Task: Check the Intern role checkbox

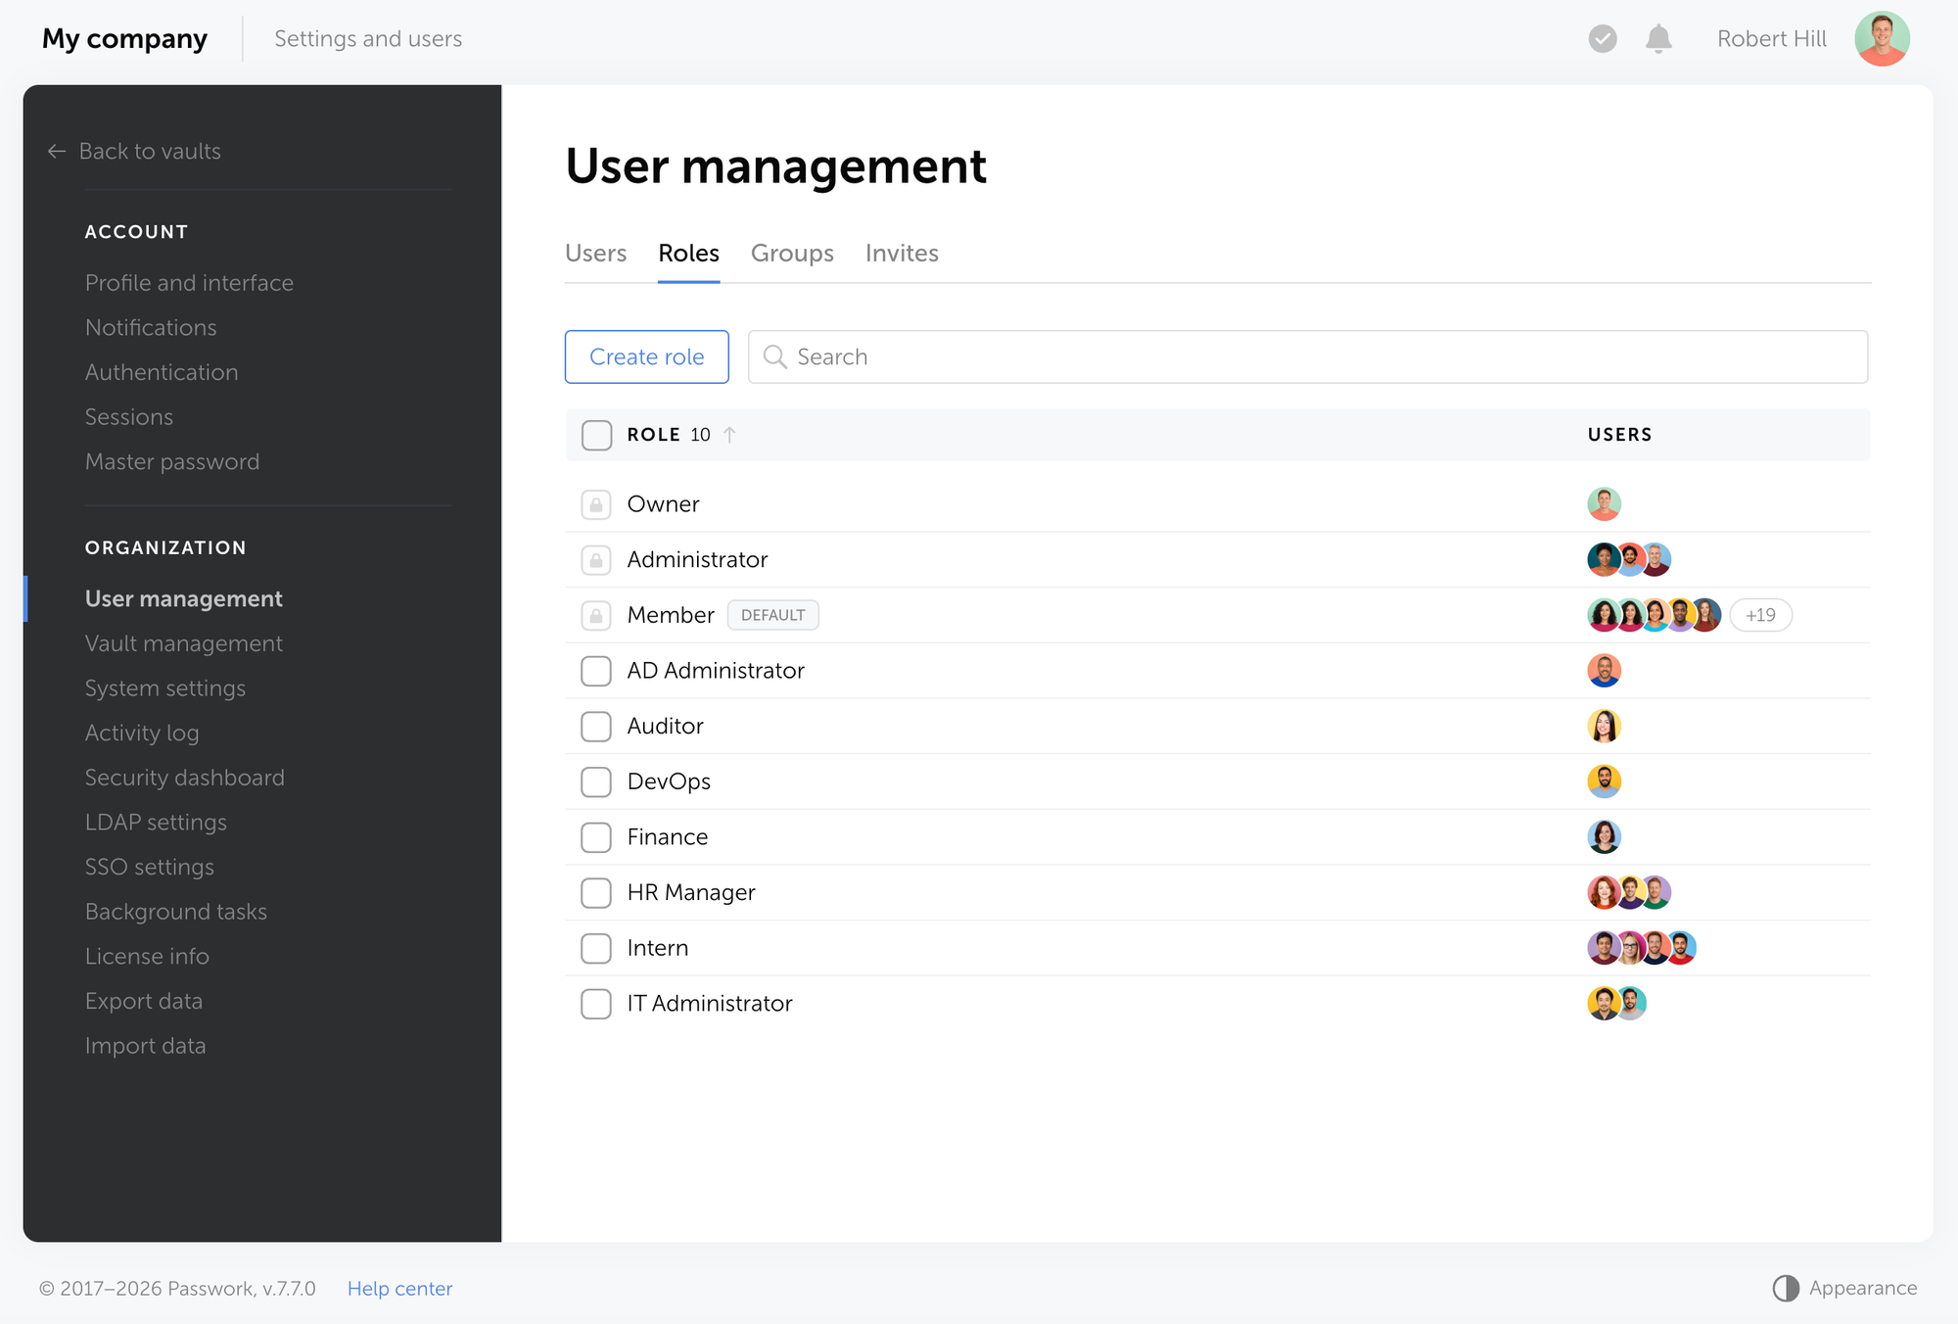Action: point(596,948)
